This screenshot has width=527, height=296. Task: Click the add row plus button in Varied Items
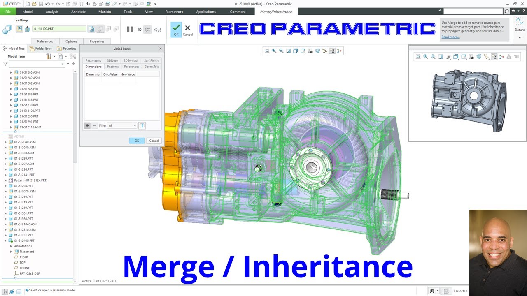87,125
